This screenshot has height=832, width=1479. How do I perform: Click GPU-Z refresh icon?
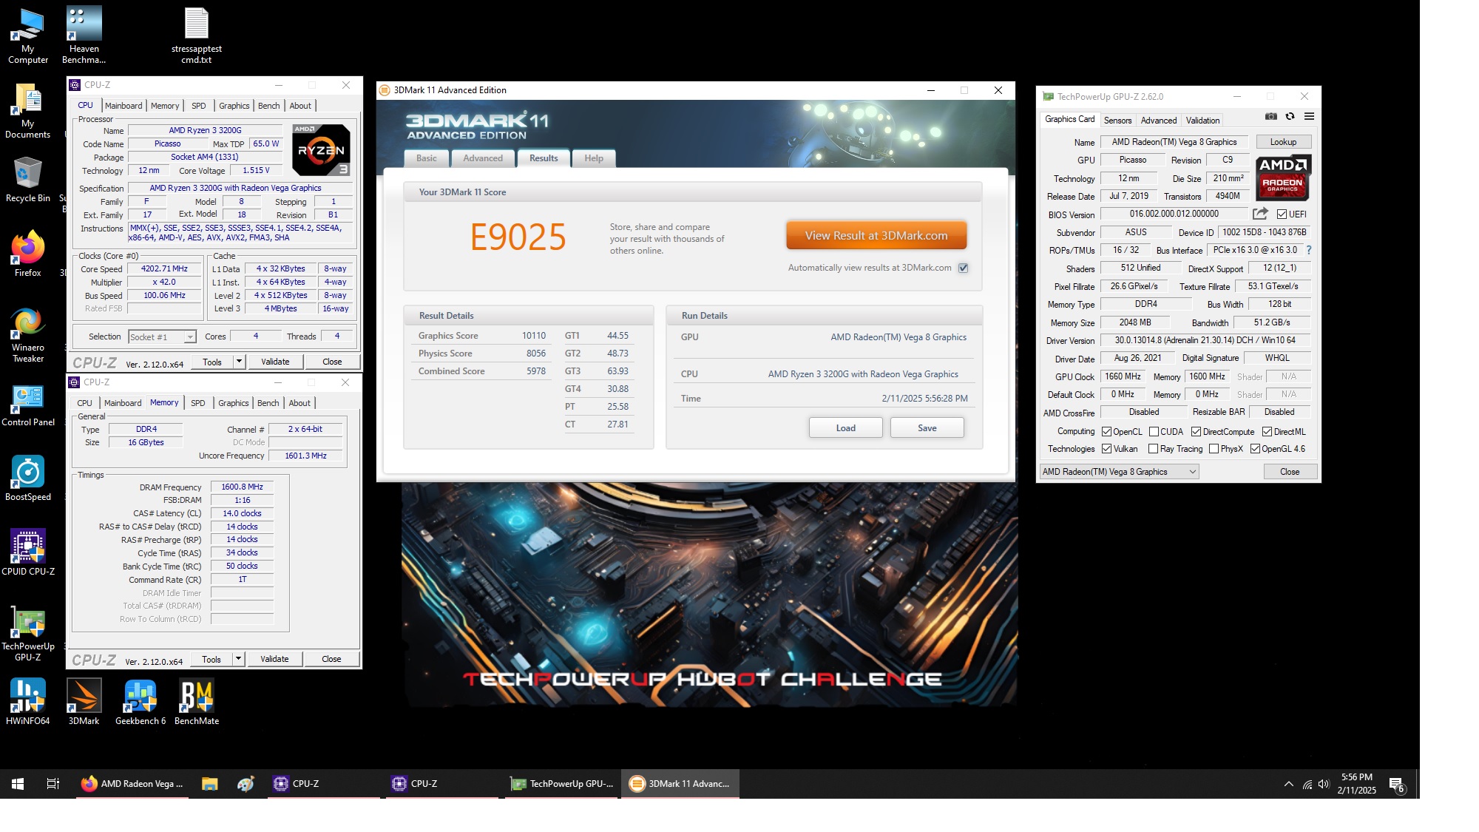(1290, 117)
